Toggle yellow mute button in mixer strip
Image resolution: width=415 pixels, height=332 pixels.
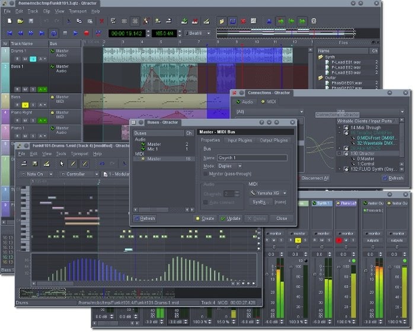[298, 240]
